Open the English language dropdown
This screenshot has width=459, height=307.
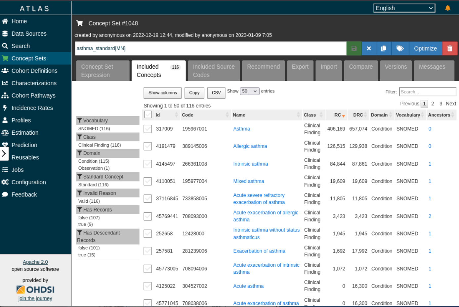point(404,8)
